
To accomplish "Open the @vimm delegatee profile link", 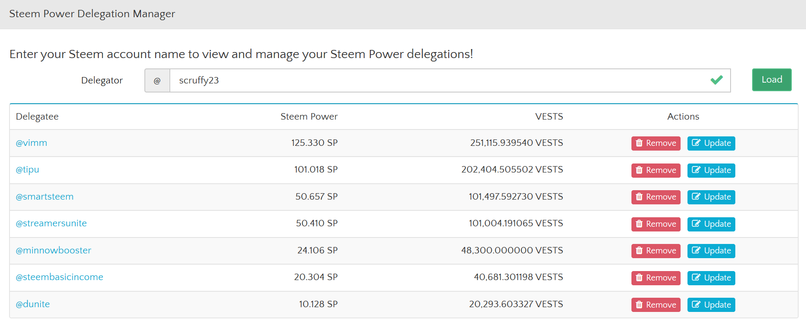I will [31, 143].
